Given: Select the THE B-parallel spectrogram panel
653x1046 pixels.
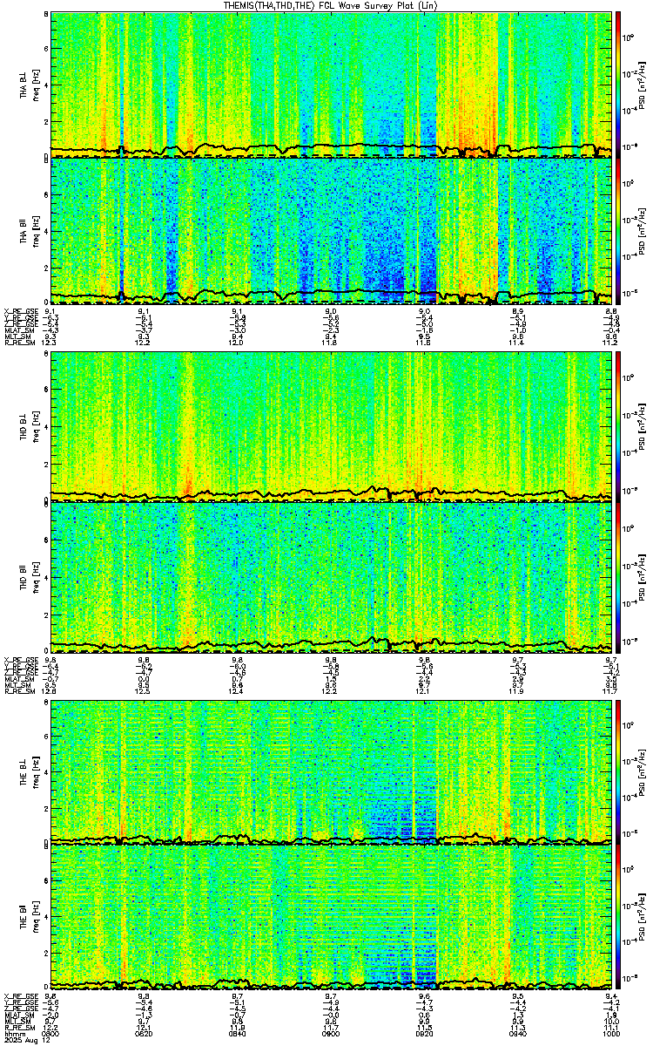Looking at the screenshot, I should [331, 919].
